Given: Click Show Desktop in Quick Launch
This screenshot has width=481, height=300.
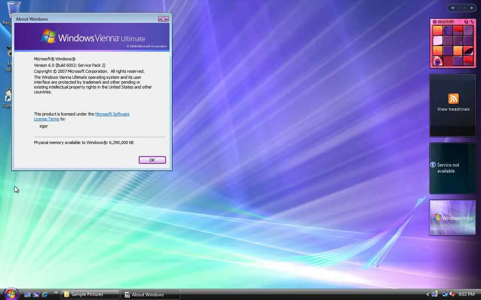Looking at the screenshot, I should point(27,294).
